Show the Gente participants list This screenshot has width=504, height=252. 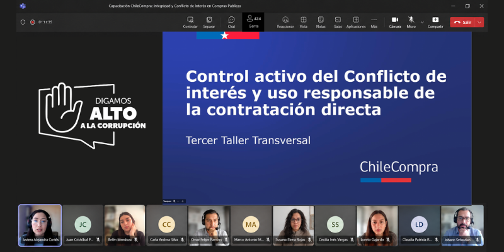(253, 22)
